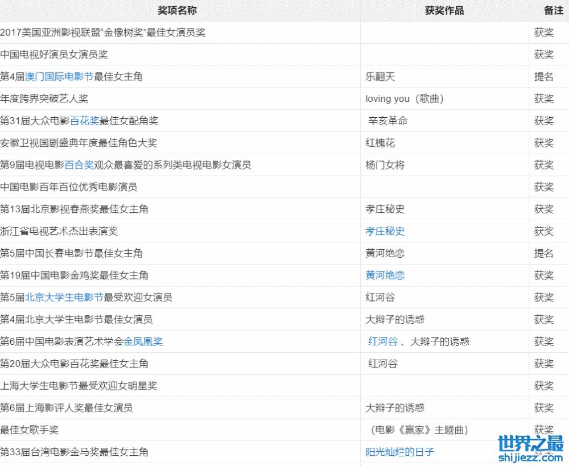569x466 pixels.
Task: Click the loving you（歌曲） cell
Action: [405, 99]
